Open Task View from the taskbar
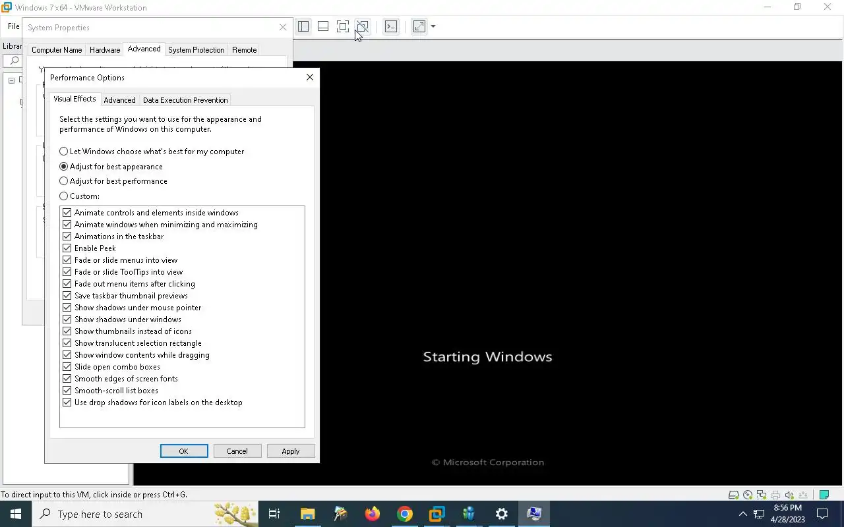Image resolution: width=844 pixels, height=527 pixels. pyautogui.click(x=274, y=514)
